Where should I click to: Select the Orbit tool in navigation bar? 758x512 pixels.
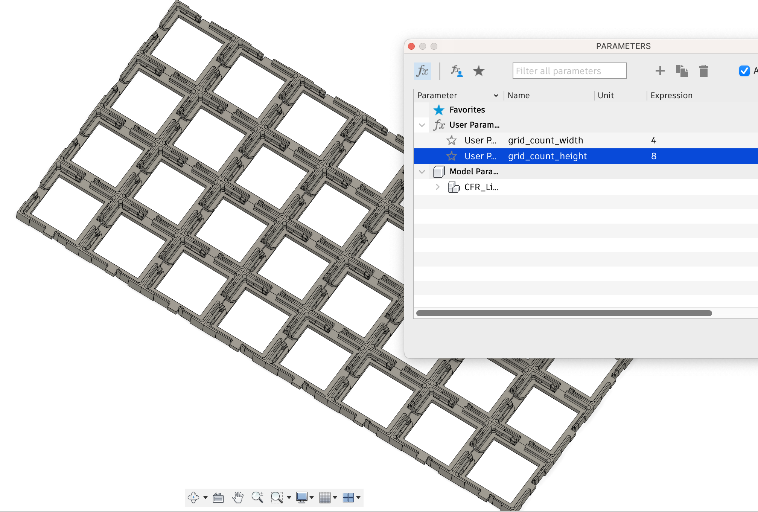(x=193, y=497)
